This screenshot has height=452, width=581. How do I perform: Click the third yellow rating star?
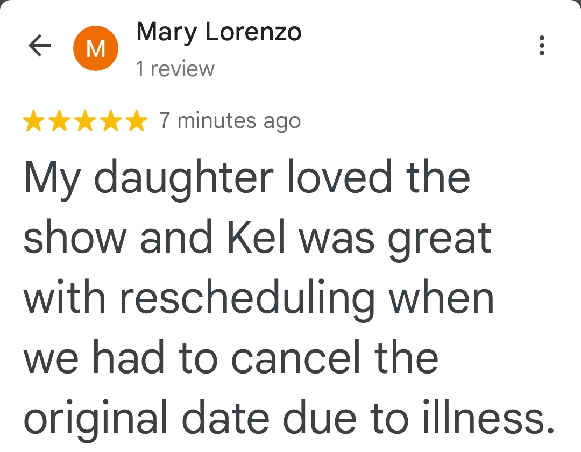85,121
